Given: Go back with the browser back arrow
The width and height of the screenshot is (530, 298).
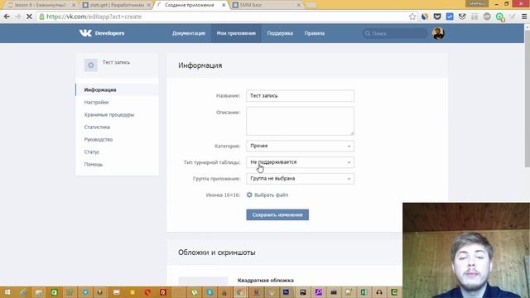Looking at the screenshot, I should [7, 17].
